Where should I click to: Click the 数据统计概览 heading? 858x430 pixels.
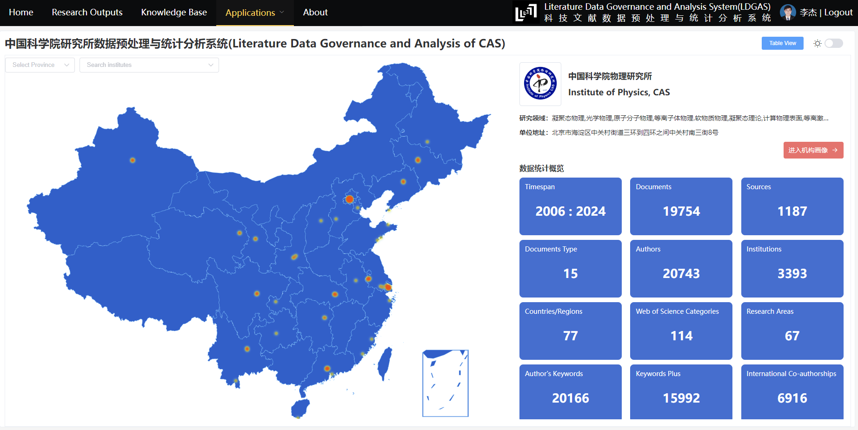coord(542,168)
